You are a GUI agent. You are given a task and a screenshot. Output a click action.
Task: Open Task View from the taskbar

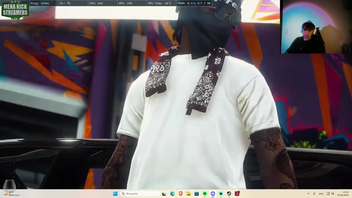coord(164,194)
